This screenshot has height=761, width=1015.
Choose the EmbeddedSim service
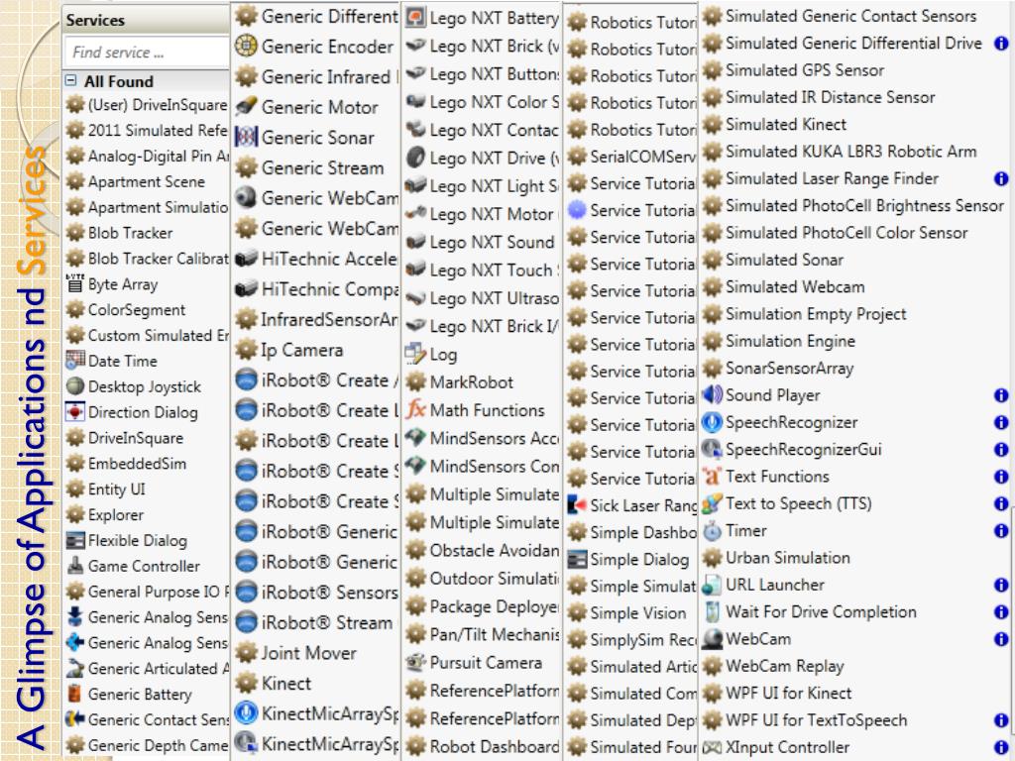pos(137,464)
